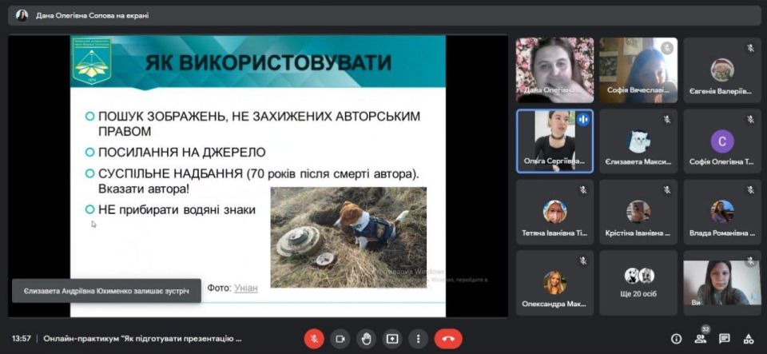Screen dimensions: 767x354
Task: Click the cat avatar of Єлизавета Макси...
Action: click(x=638, y=141)
